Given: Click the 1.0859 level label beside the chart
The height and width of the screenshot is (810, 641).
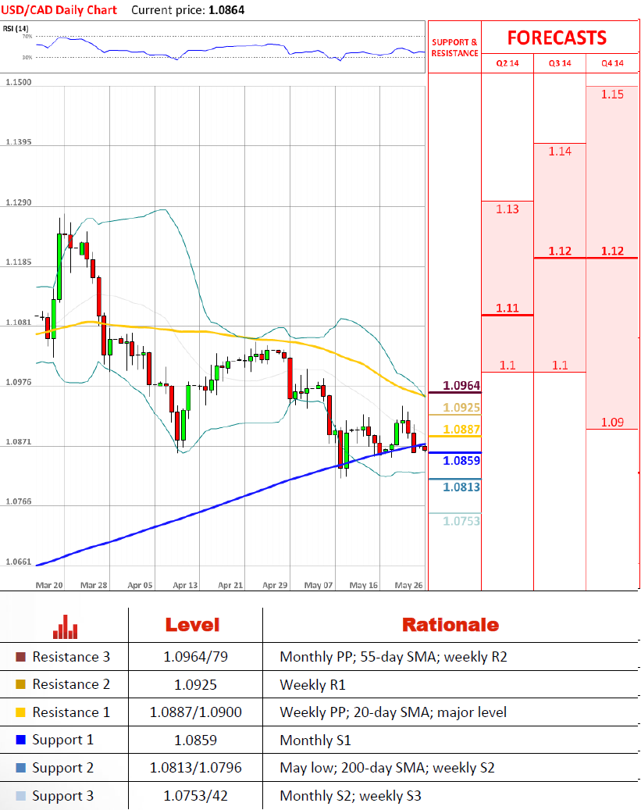Looking at the screenshot, I should 461,460.
